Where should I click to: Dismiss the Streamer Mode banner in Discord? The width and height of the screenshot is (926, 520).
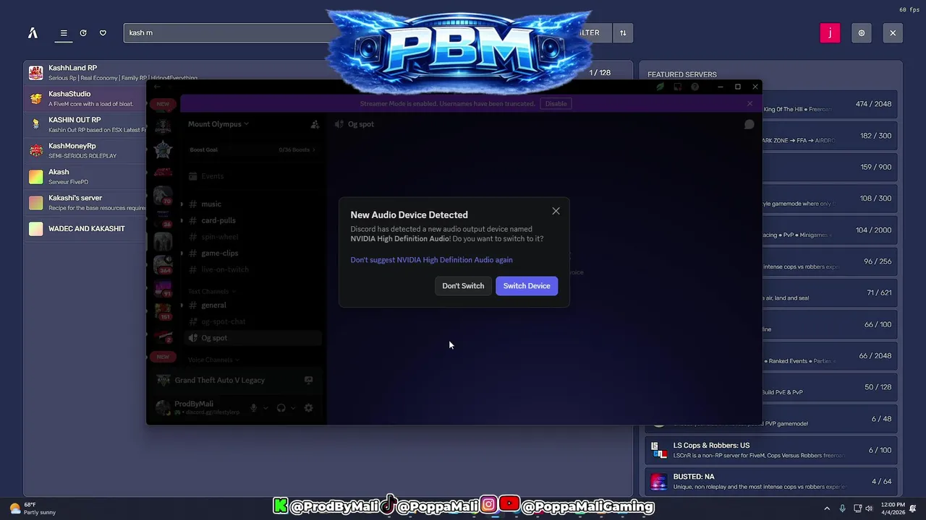(x=749, y=104)
